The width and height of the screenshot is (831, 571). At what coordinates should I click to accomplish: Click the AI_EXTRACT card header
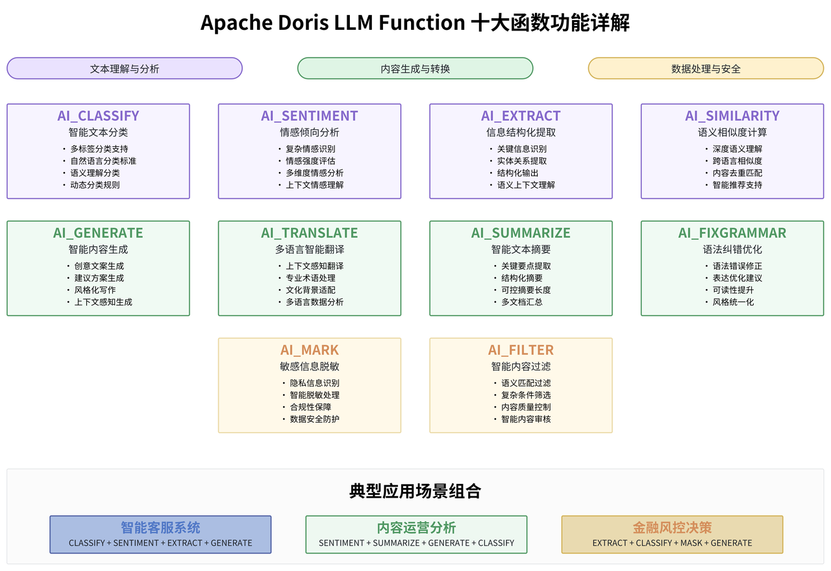pyautogui.click(x=520, y=116)
